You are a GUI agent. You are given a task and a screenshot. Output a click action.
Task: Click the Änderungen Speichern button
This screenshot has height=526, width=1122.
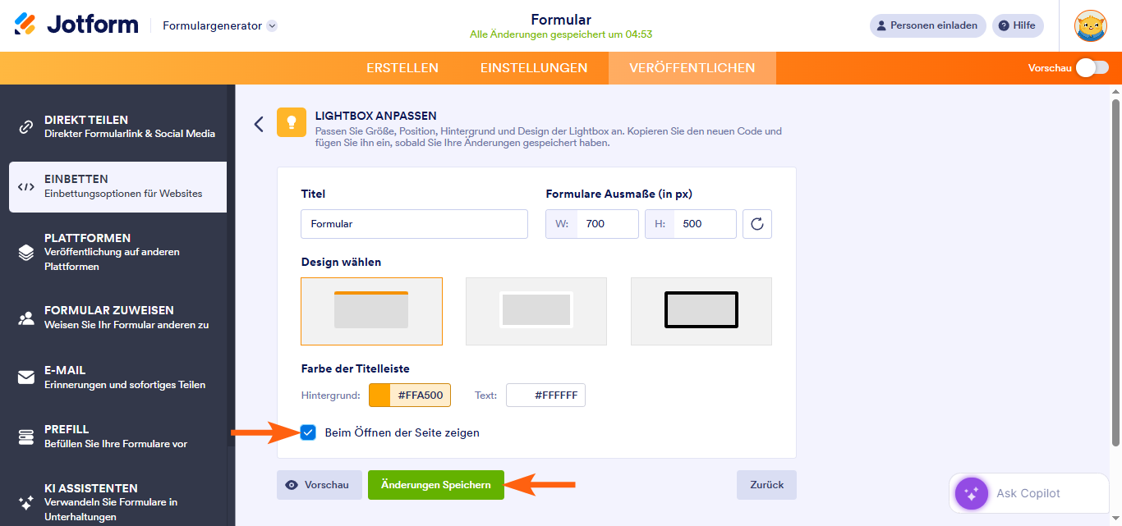pos(435,484)
